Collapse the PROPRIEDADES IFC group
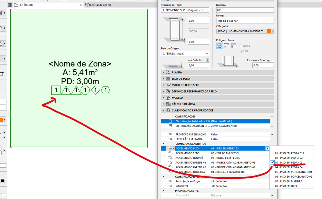Viewport: 322px width, 199px height. [163, 191]
